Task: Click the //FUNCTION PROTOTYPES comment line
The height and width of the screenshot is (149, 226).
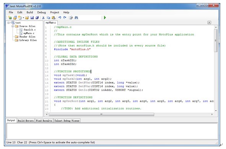Action: click(72, 71)
